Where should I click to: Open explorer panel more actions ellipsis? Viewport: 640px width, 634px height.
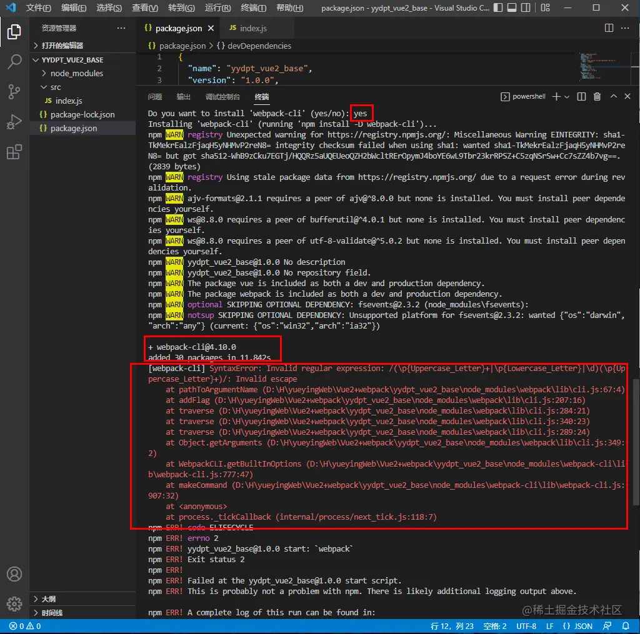[121, 27]
